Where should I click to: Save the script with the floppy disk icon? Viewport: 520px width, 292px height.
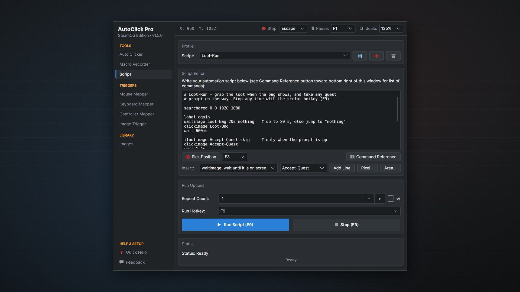[x=360, y=56]
